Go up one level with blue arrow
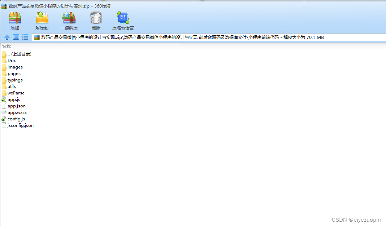Image resolution: width=386 pixels, height=226 pixels. click(x=7, y=37)
